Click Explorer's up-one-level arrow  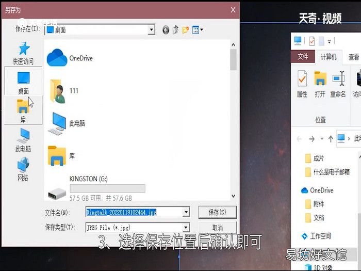(331, 139)
